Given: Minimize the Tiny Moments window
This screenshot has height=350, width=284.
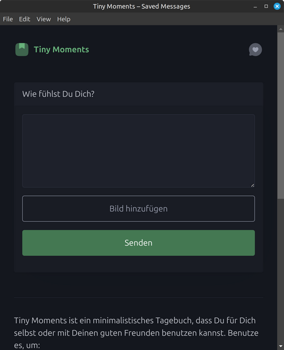Looking at the screenshot, I should pyautogui.click(x=255, y=6).
